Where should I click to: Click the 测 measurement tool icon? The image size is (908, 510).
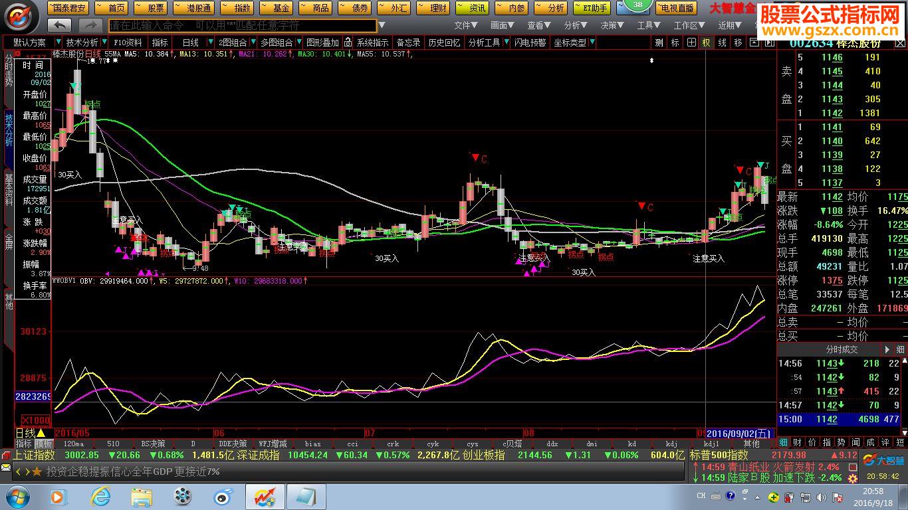659,42
